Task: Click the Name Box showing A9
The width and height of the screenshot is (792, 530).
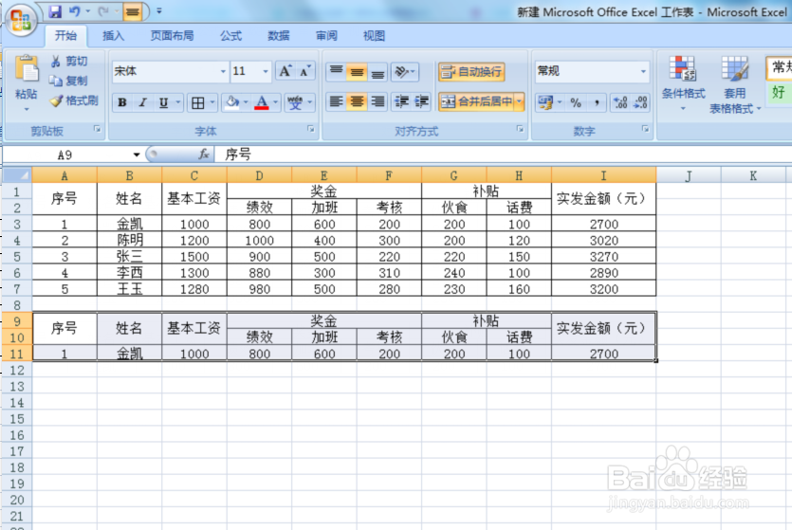Action: 64,155
